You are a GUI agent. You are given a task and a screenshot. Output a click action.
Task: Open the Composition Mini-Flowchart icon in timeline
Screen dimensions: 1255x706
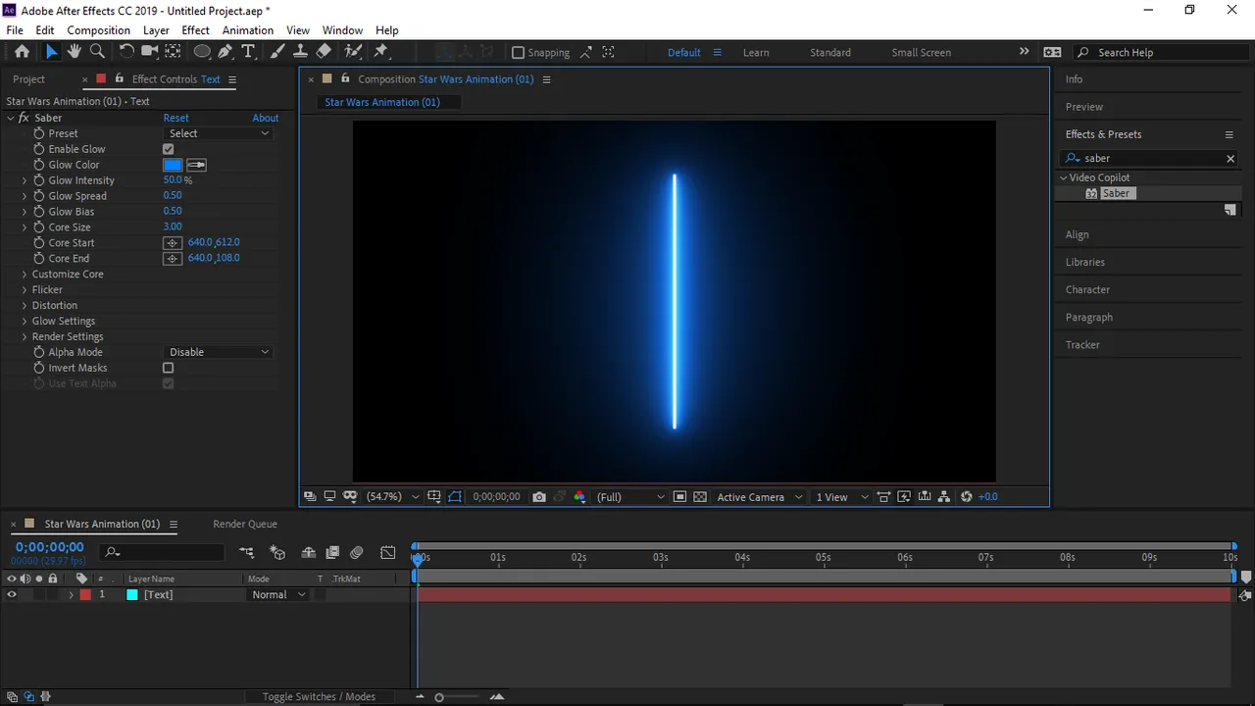(x=246, y=553)
